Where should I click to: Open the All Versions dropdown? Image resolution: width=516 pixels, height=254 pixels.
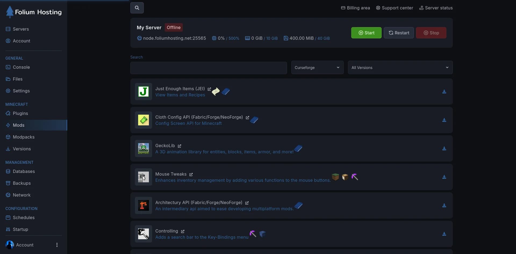[400, 67]
